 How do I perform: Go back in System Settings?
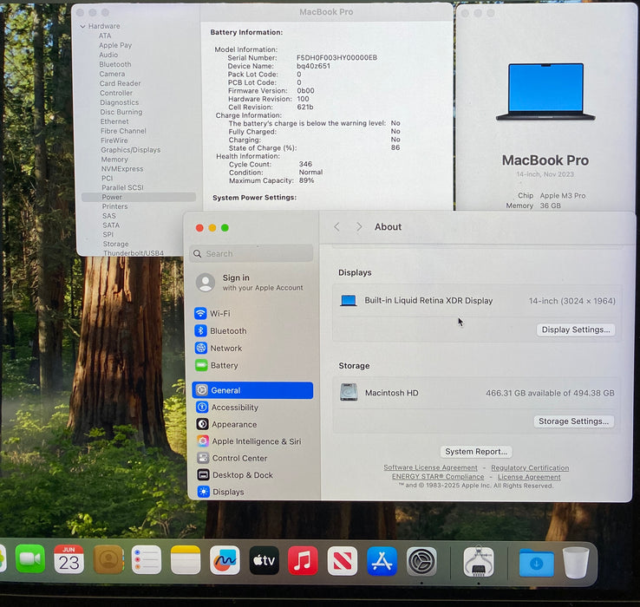(x=336, y=227)
